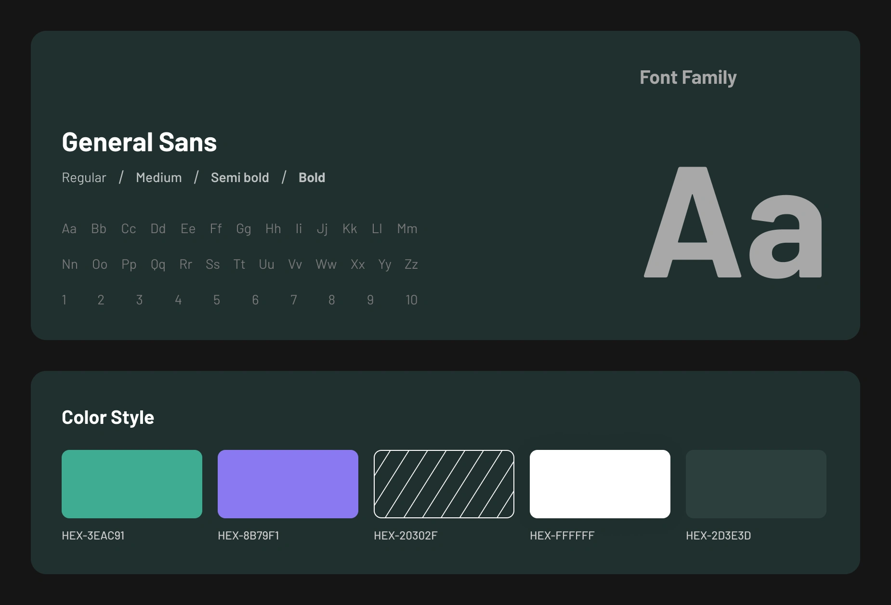Choose the Medium font weight label

pyautogui.click(x=159, y=178)
